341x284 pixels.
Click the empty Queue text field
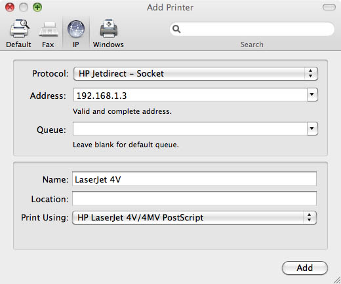pos(190,128)
